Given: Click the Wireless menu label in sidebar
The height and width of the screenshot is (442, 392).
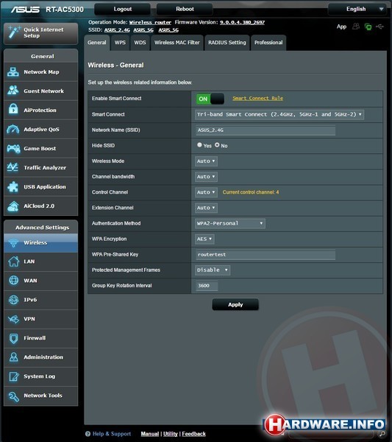Looking at the screenshot, I should [x=35, y=242].
